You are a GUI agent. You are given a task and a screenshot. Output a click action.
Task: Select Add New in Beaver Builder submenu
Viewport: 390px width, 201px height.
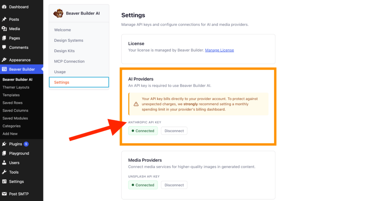pyautogui.click(x=10, y=134)
